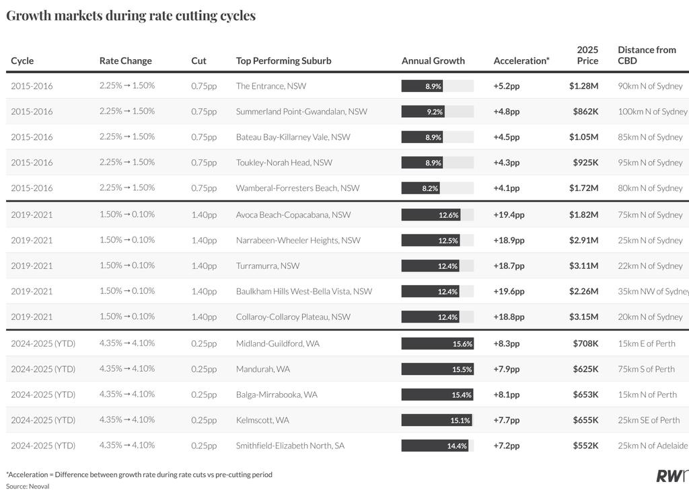Click the Rate Change column header

[126, 60]
